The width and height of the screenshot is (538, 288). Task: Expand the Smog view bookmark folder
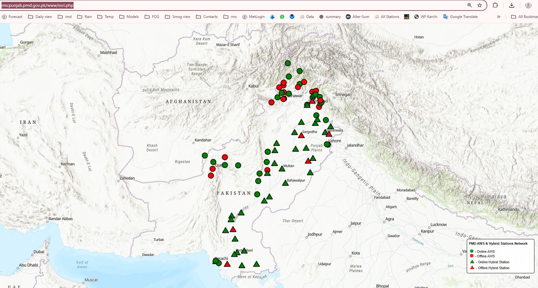[178, 17]
